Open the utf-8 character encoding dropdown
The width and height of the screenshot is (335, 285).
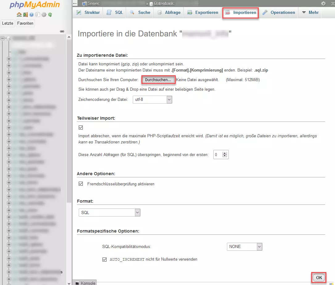[x=152, y=100]
